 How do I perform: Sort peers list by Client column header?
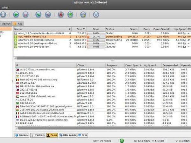90,65
